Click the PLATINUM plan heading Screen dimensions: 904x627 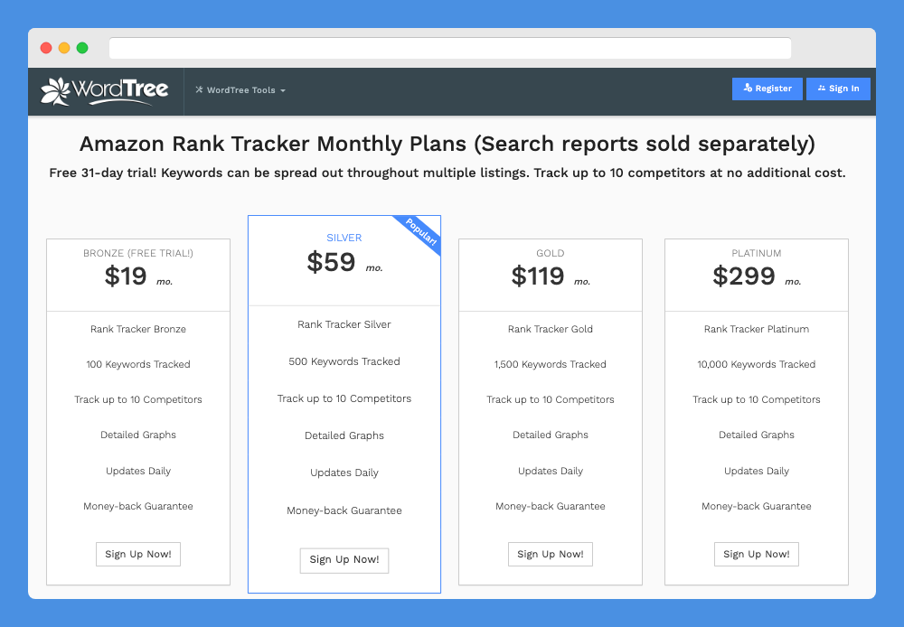(757, 253)
